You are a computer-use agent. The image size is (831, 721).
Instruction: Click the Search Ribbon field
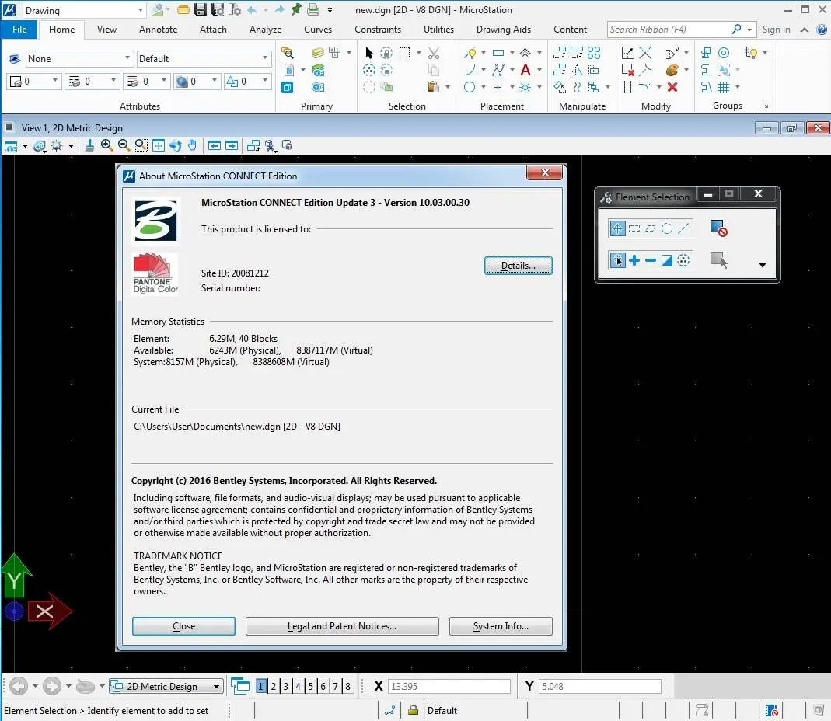(670, 30)
